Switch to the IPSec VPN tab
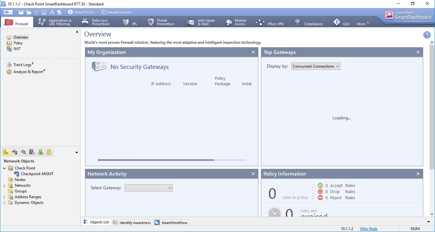Viewport: 435px width, 232px height. click(x=271, y=22)
